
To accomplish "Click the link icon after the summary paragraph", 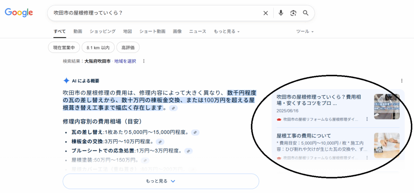I will 173,108.
